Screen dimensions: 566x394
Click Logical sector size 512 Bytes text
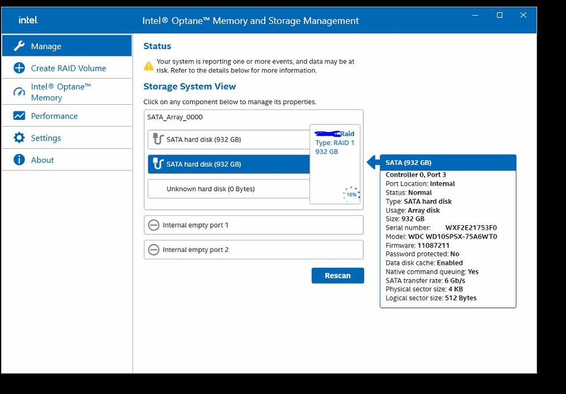tap(431, 298)
